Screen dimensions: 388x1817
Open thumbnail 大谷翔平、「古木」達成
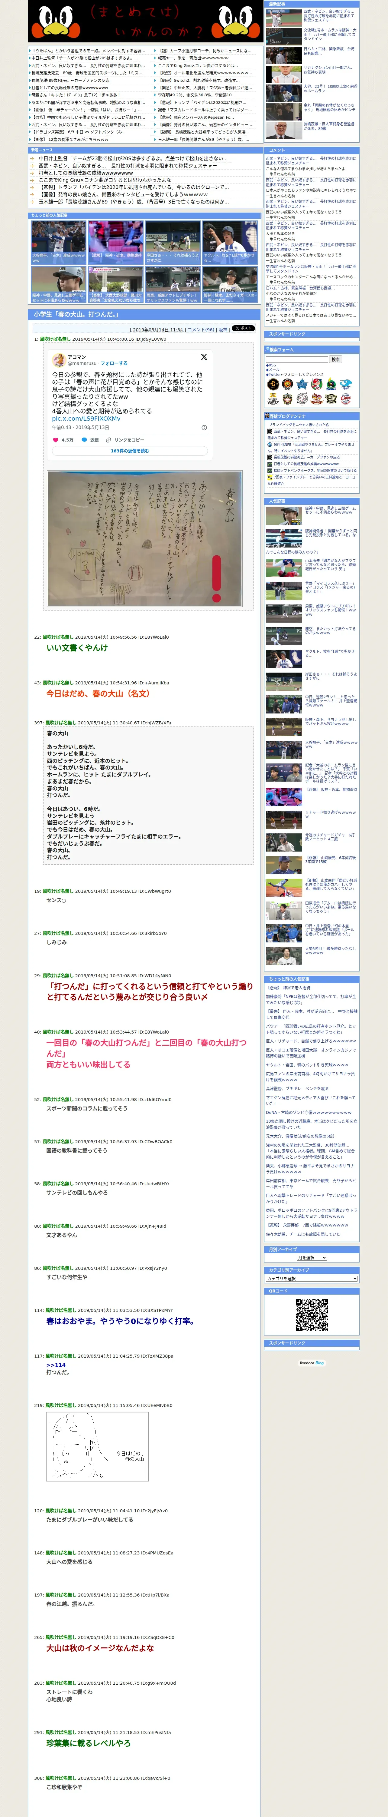point(58,242)
